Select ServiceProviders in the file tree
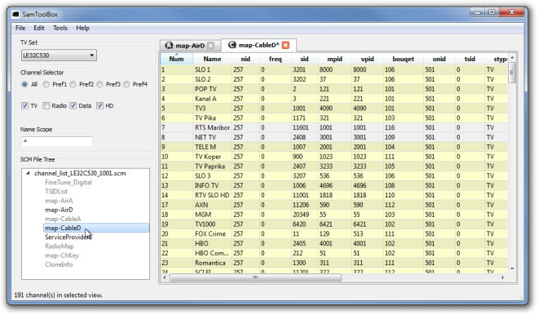The image size is (538, 315). (68, 237)
